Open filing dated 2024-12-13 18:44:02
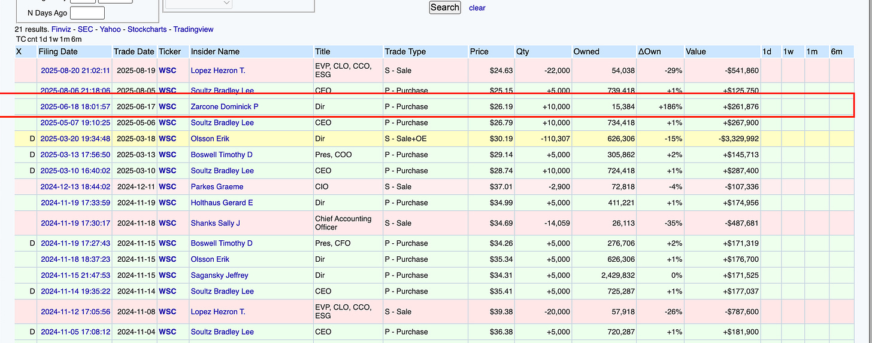This screenshot has height=343, width=872. [x=75, y=187]
